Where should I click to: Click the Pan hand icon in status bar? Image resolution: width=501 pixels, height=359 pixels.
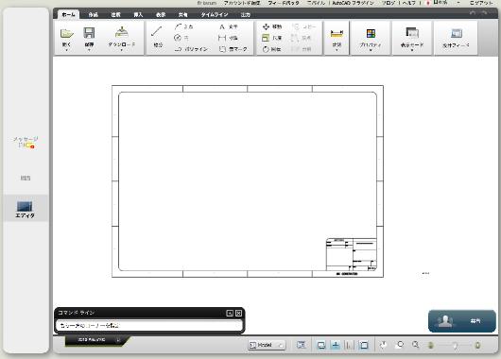tap(383, 345)
